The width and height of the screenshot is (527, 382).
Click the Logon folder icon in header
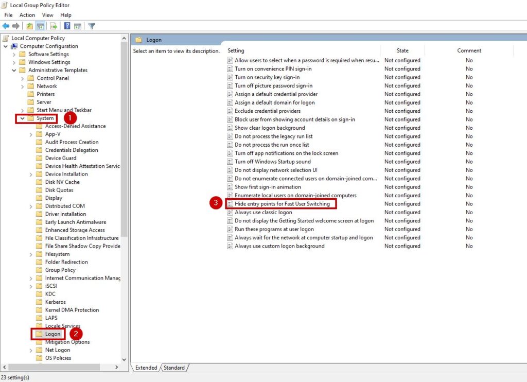pyautogui.click(x=138, y=40)
